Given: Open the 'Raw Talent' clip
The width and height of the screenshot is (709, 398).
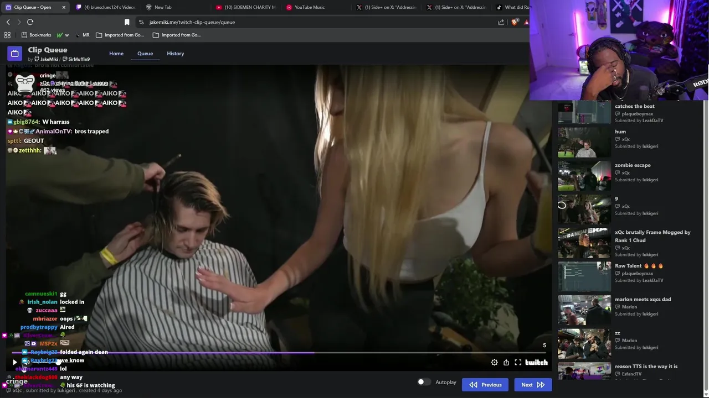Looking at the screenshot, I should 639,266.
